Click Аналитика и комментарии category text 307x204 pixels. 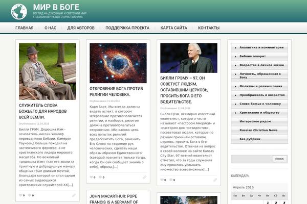[261, 47]
